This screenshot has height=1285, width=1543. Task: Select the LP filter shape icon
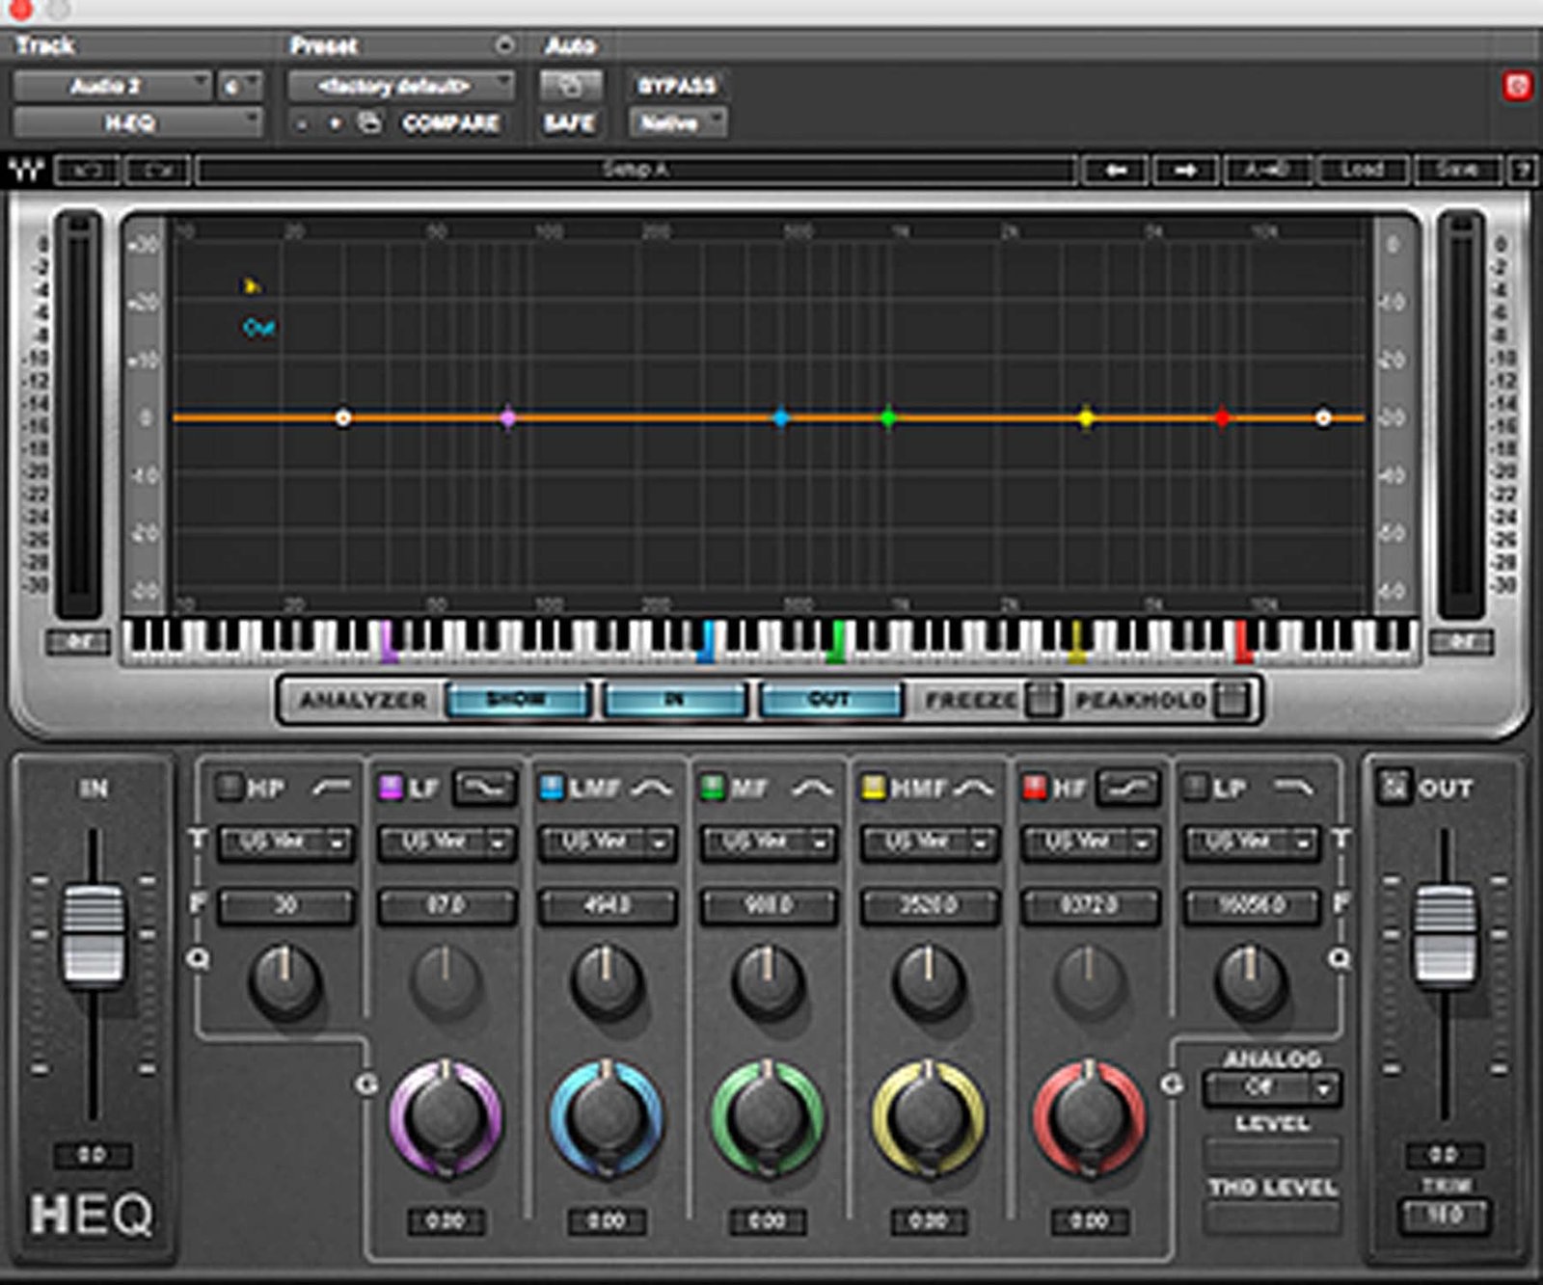(1293, 789)
